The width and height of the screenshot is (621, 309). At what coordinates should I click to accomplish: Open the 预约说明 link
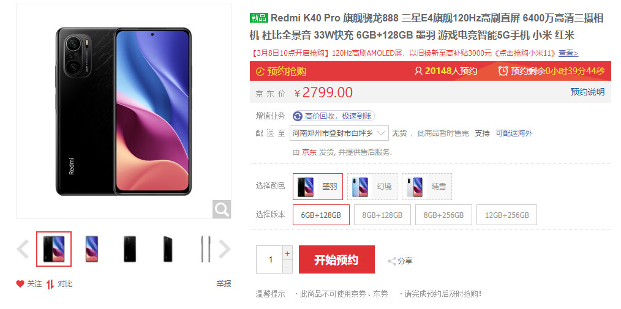click(x=587, y=92)
